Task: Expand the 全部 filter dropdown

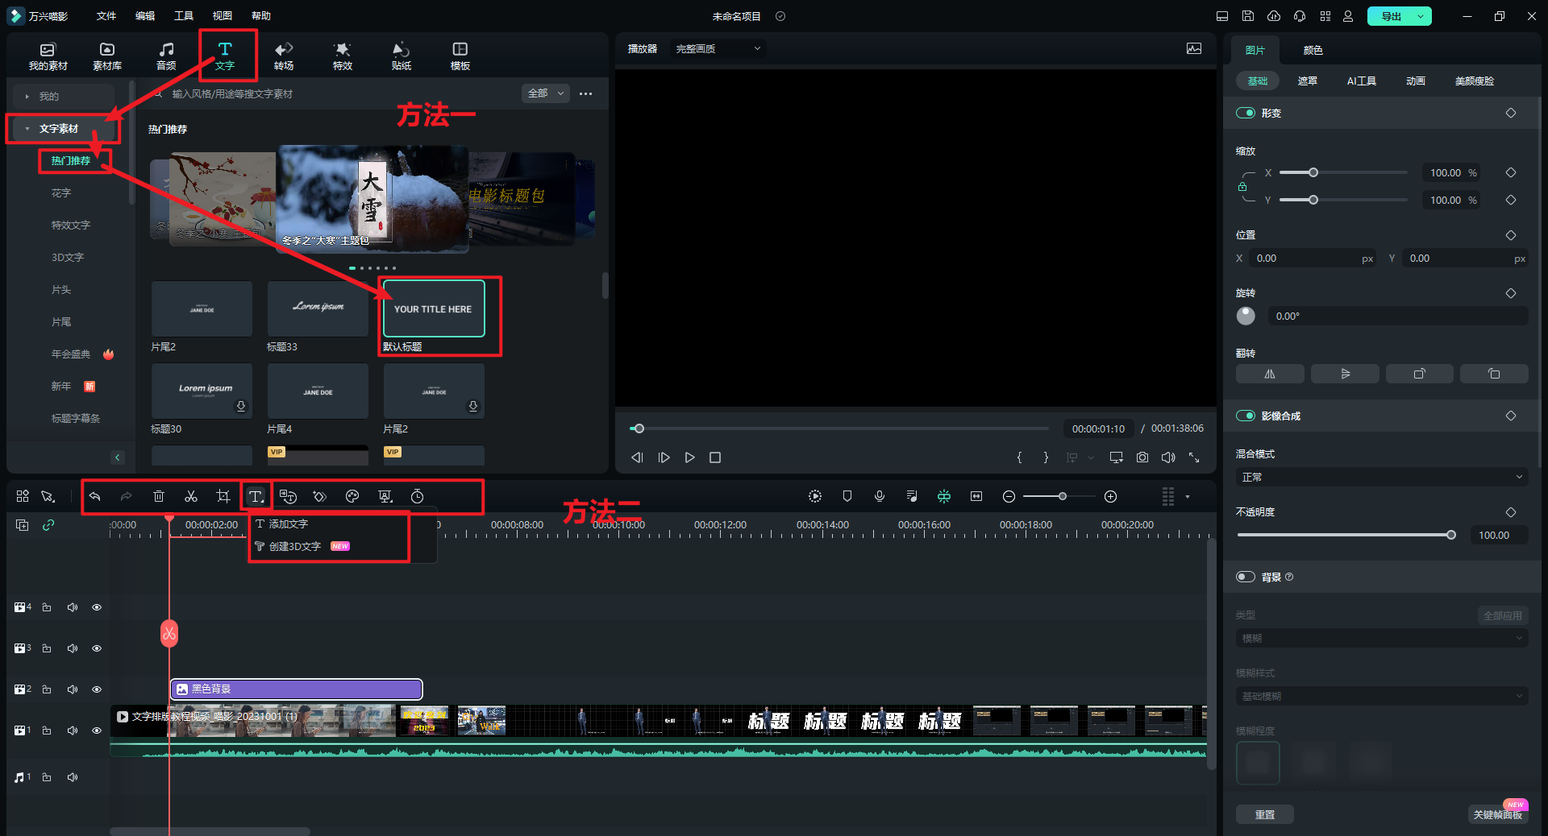Action: (546, 93)
